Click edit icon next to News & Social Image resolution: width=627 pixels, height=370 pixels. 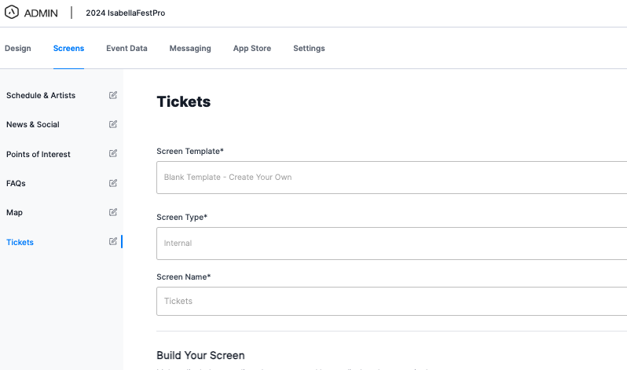(113, 124)
